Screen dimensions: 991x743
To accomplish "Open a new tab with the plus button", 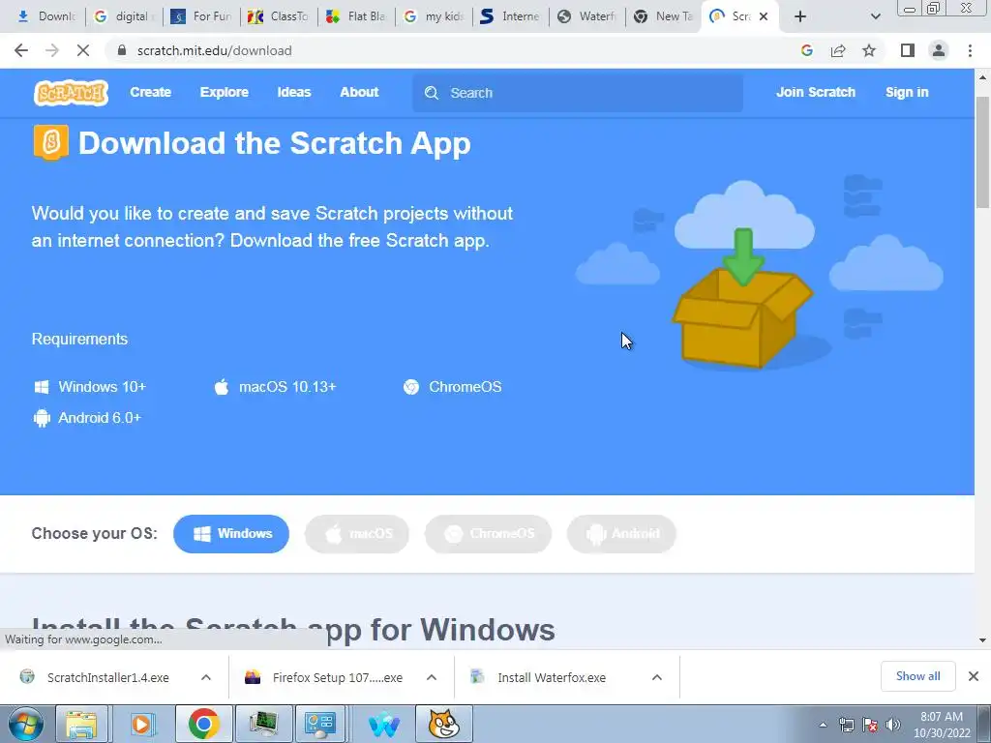I will (800, 16).
